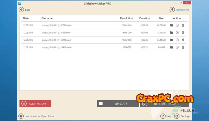This screenshot has width=209, height=121.
Task: Click the Resume Project button
Action: coord(164,103)
